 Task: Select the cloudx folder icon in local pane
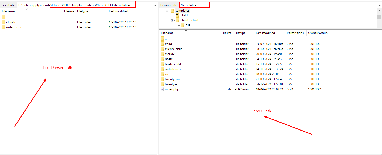(3, 22)
